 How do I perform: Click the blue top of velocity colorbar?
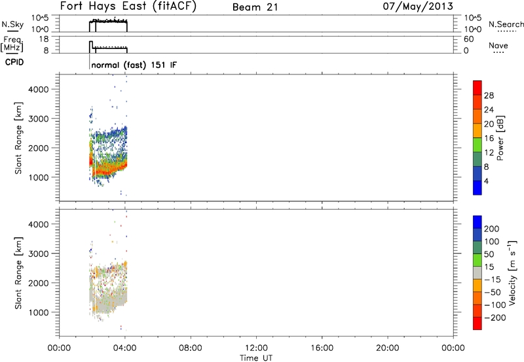pyautogui.click(x=477, y=222)
